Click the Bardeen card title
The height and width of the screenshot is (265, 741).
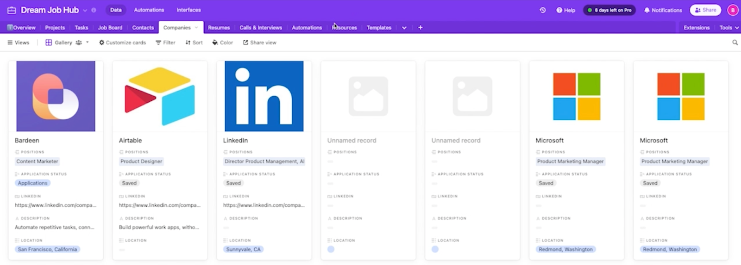point(27,141)
